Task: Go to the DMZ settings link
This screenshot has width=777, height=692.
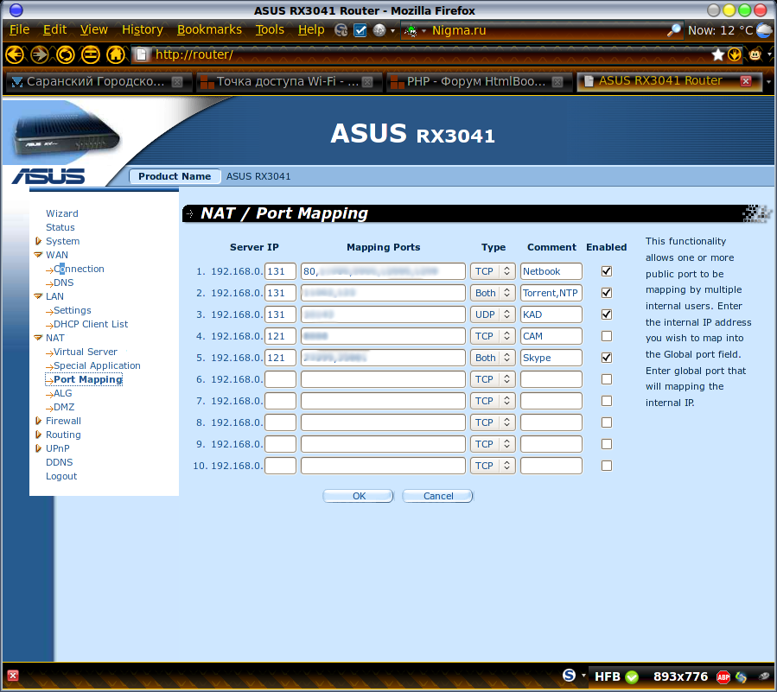Action: pyautogui.click(x=64, y=407)
